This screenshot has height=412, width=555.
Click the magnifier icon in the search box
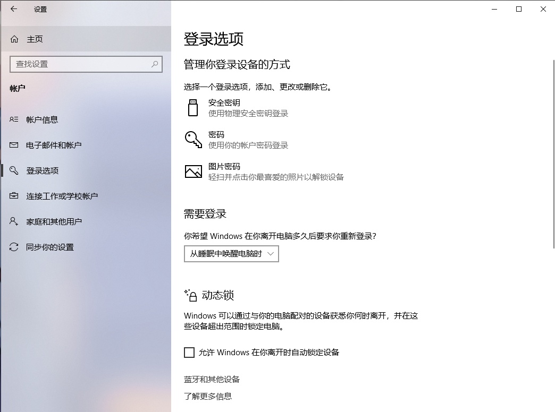(x=155, y=64)
